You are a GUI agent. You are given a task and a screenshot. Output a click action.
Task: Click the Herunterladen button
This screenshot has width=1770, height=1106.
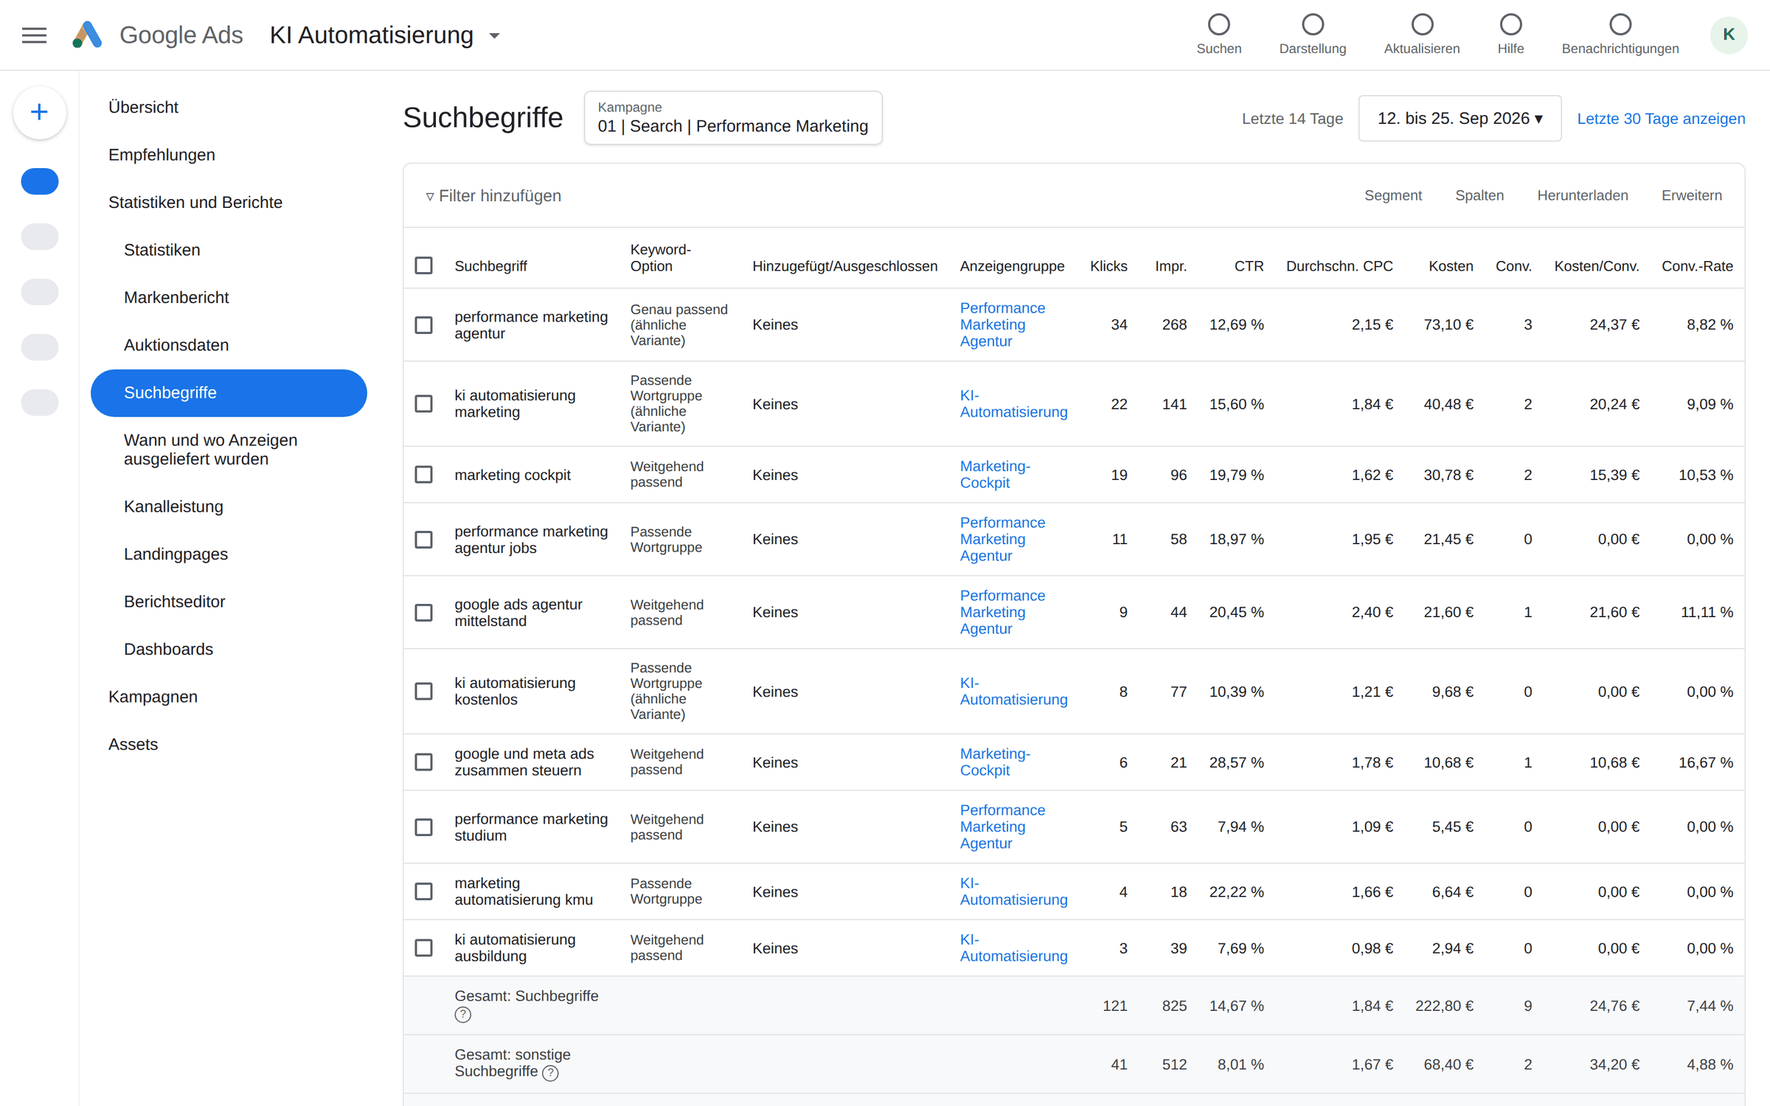(x=1582, y=195)
